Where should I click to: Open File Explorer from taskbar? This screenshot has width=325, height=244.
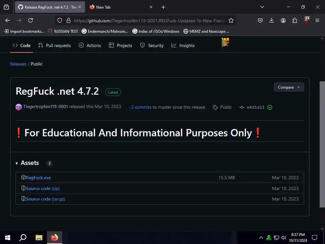39,237
